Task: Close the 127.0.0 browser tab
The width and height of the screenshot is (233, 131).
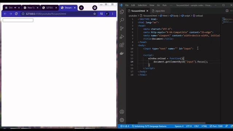Action: [56, 8]
